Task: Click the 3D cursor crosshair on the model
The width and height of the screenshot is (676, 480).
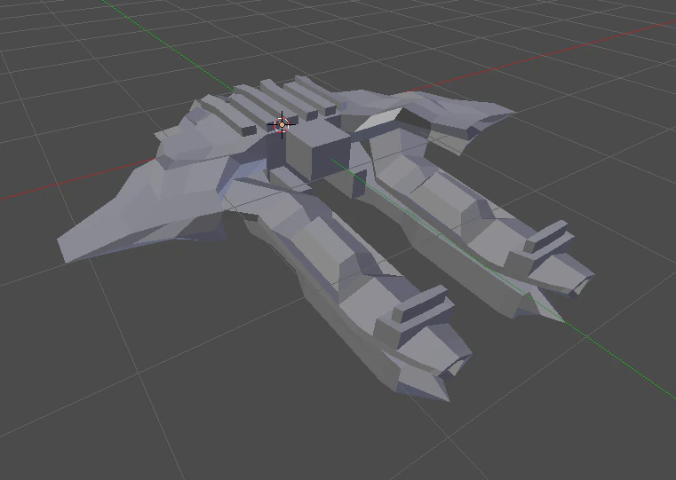Action: [x=282, y=125]
